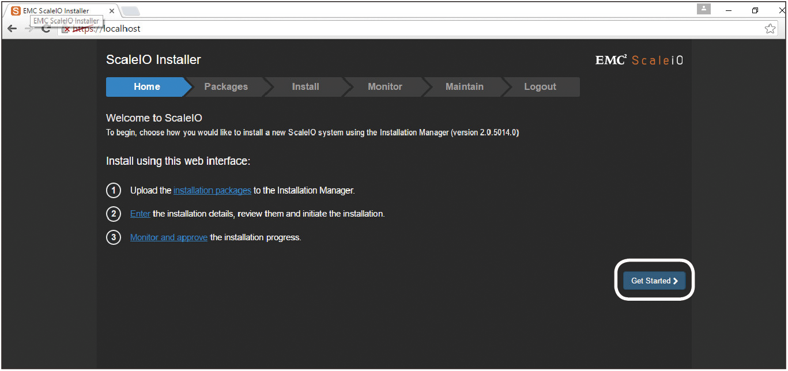Screen dimensions: 788x371
Task: Follow the installation packages link
Action: pos(212,190)
